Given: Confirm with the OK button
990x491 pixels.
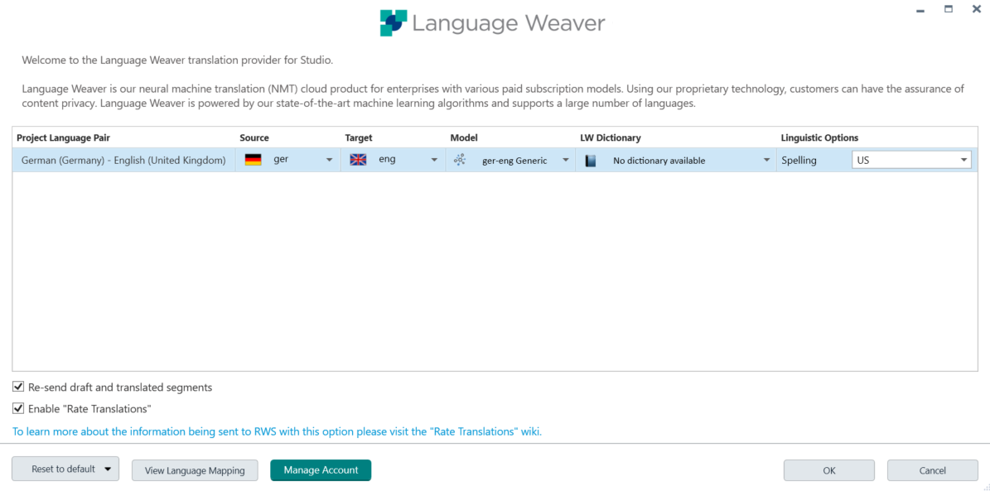Looking at the screenshot, I should 829,470.
